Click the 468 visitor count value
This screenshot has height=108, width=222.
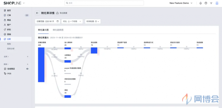pyautogui.click(x=39, y=45)
